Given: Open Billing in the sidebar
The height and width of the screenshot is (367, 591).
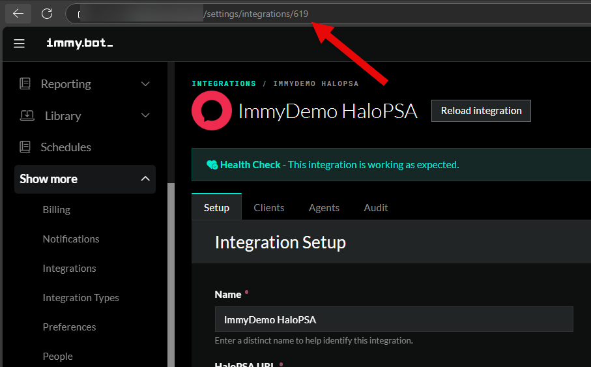Looking at the screenshot, I should 57,209.
